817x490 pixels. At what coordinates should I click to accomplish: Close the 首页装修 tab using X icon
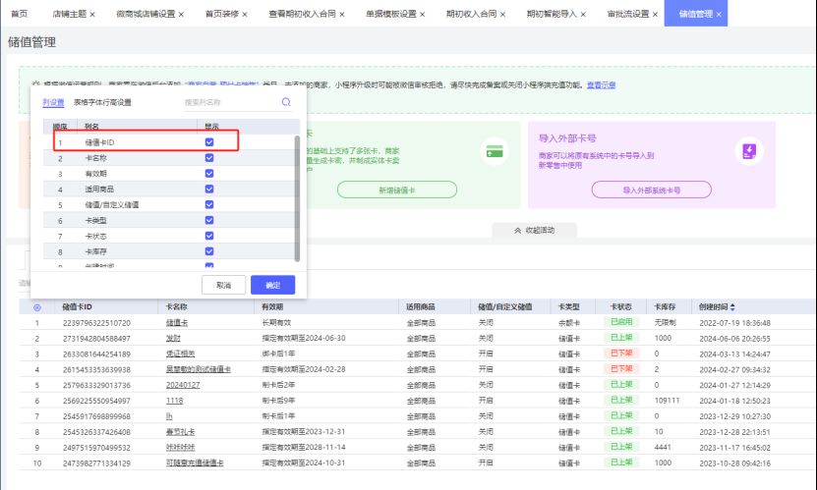pos(244,14)
